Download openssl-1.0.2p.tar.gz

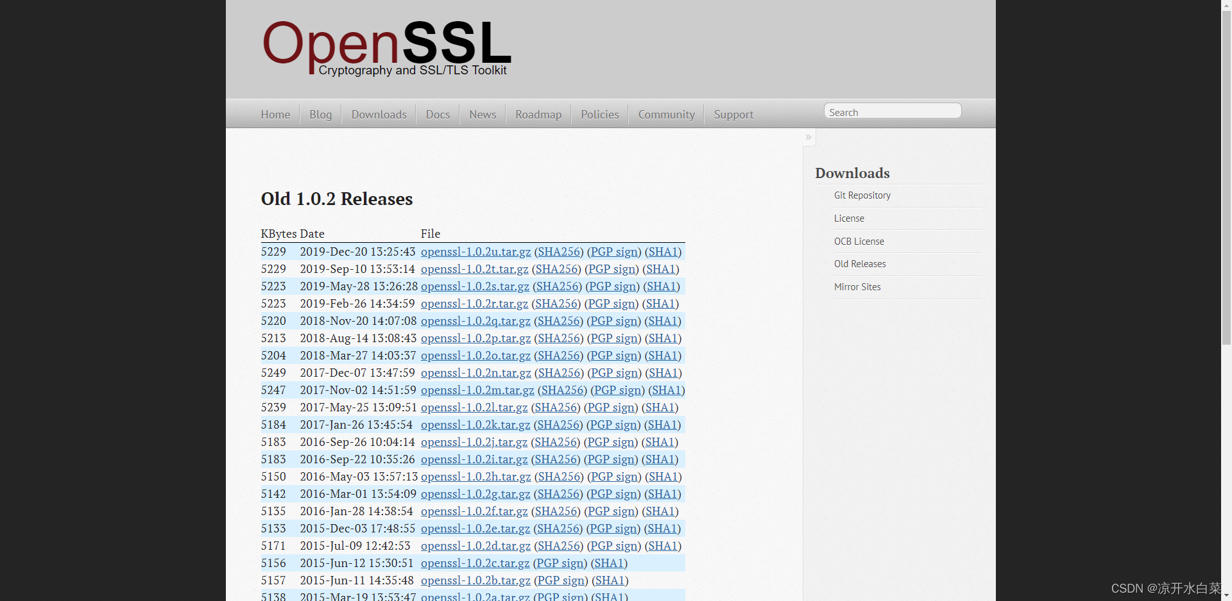tap(476, 338)
